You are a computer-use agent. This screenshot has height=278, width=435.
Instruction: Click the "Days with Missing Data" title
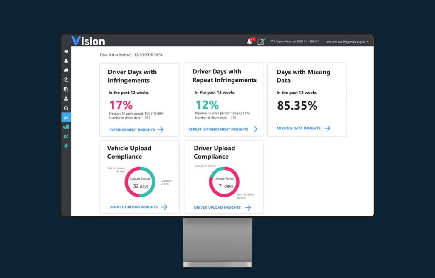pos(303,76)
